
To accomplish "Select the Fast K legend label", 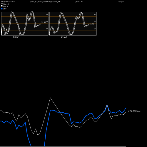I will [x=6, y=6].
